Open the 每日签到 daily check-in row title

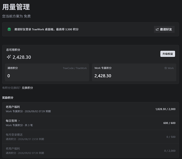(x=11, y=121)
